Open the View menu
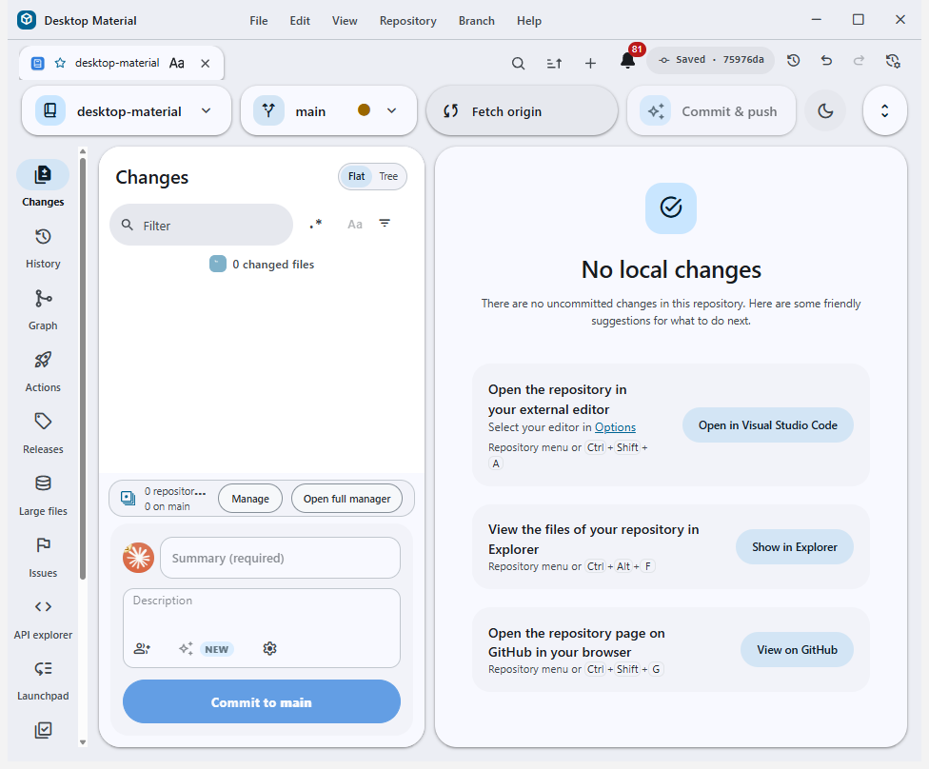Viewport: 929px width, 769px height. point(345,21)
